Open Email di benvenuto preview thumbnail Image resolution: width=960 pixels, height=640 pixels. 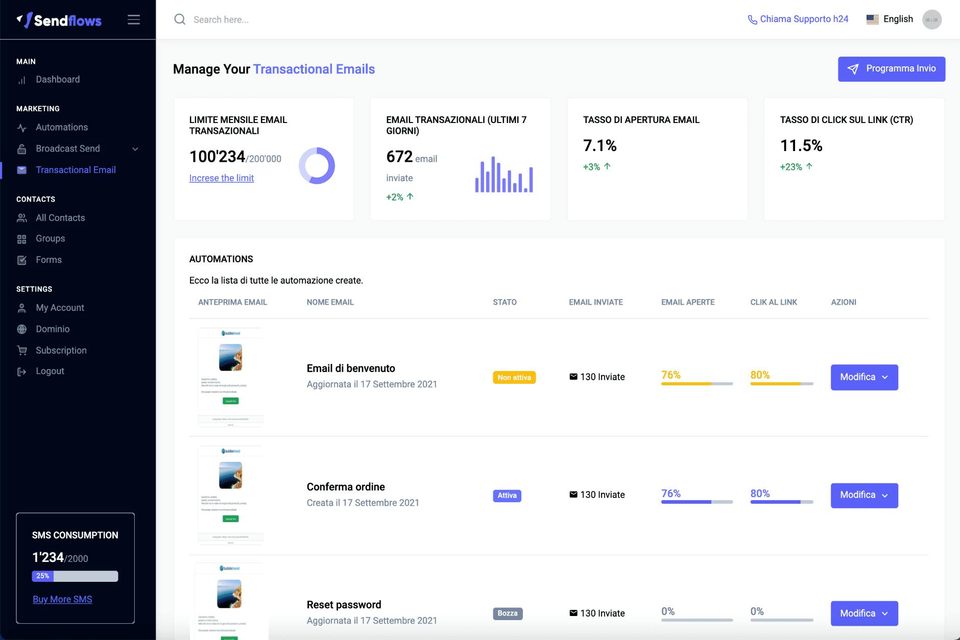click(x=230, y=377)
